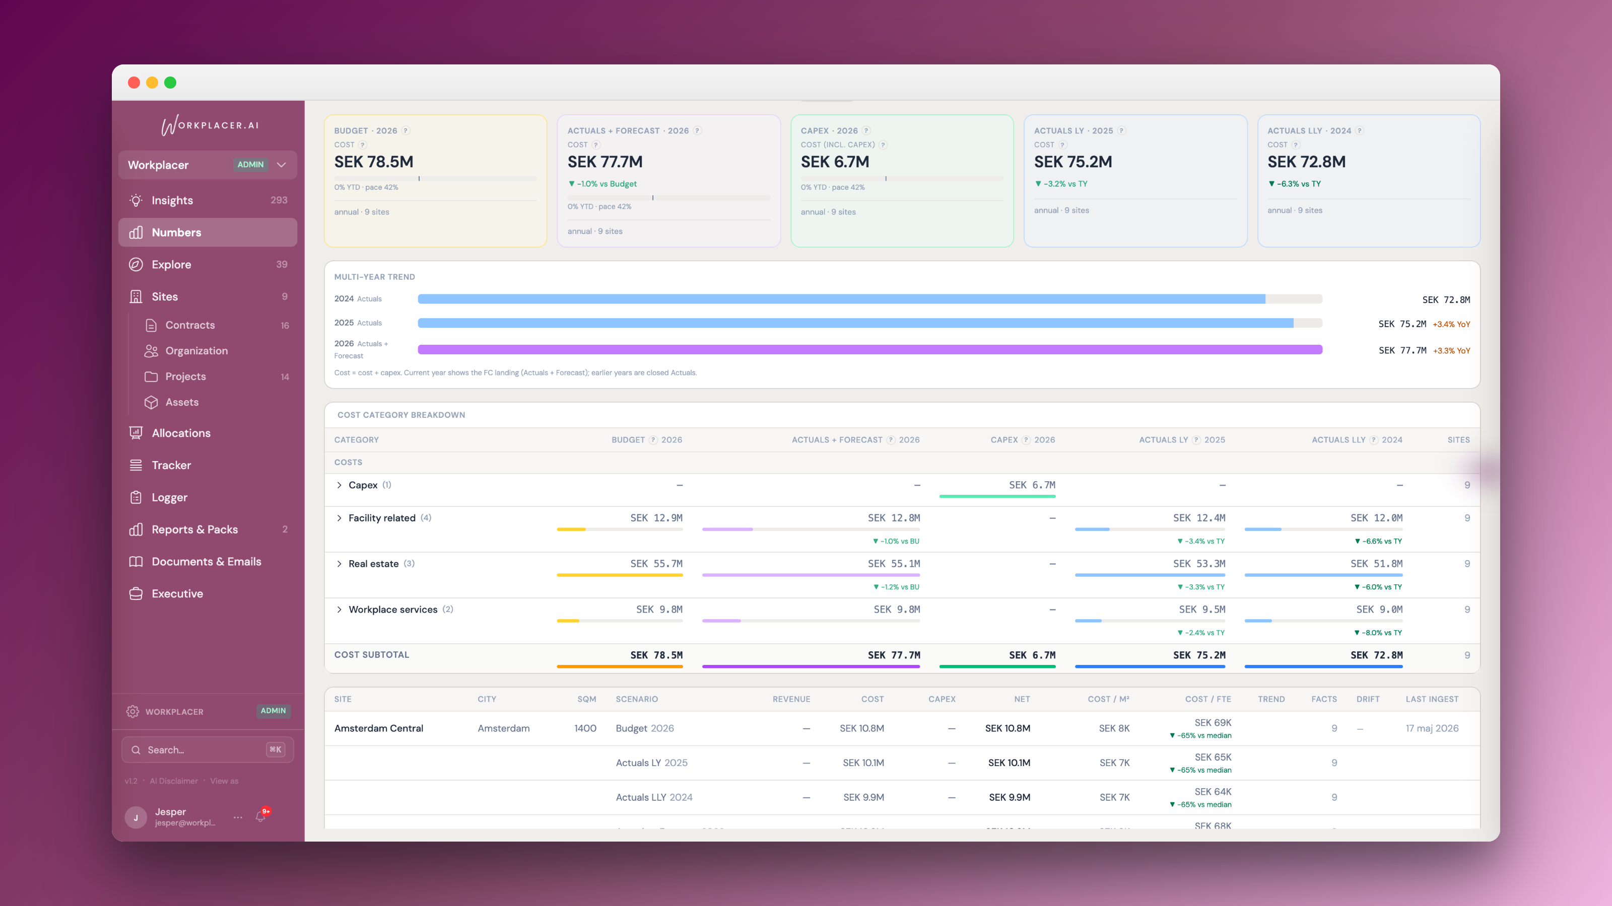Click the Insights lightbulb icon
Viewport: 1612px width, 906px height.
pyautogui.click(x=136, y=200)
